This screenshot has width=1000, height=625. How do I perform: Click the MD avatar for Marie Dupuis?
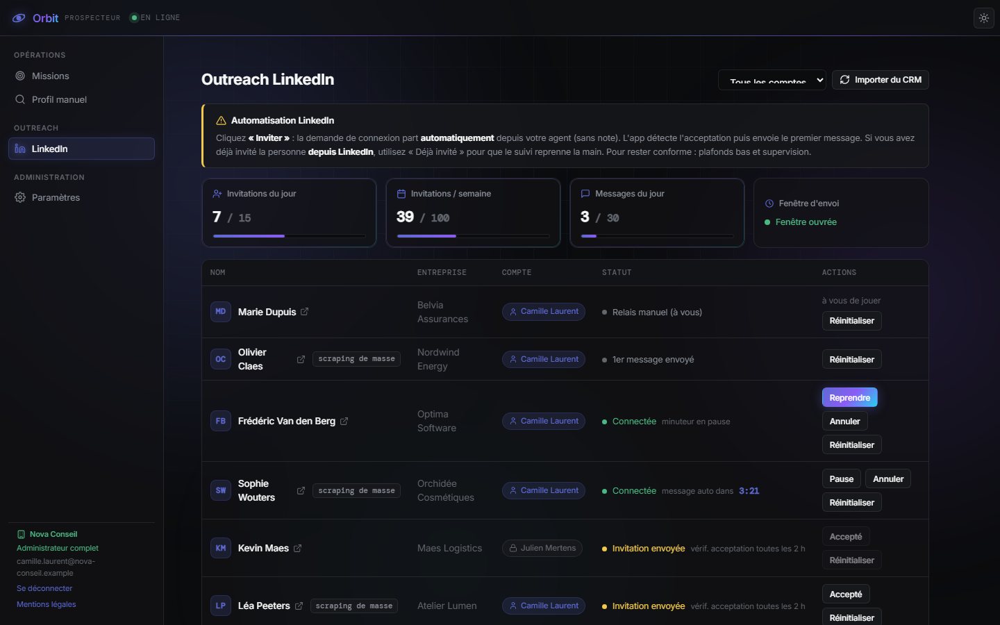[221, 312]
